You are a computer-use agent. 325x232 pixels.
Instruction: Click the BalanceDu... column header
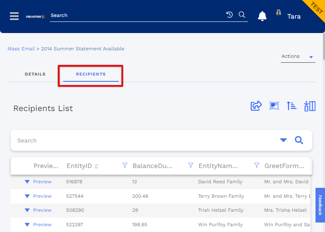[x=152, y=166]
